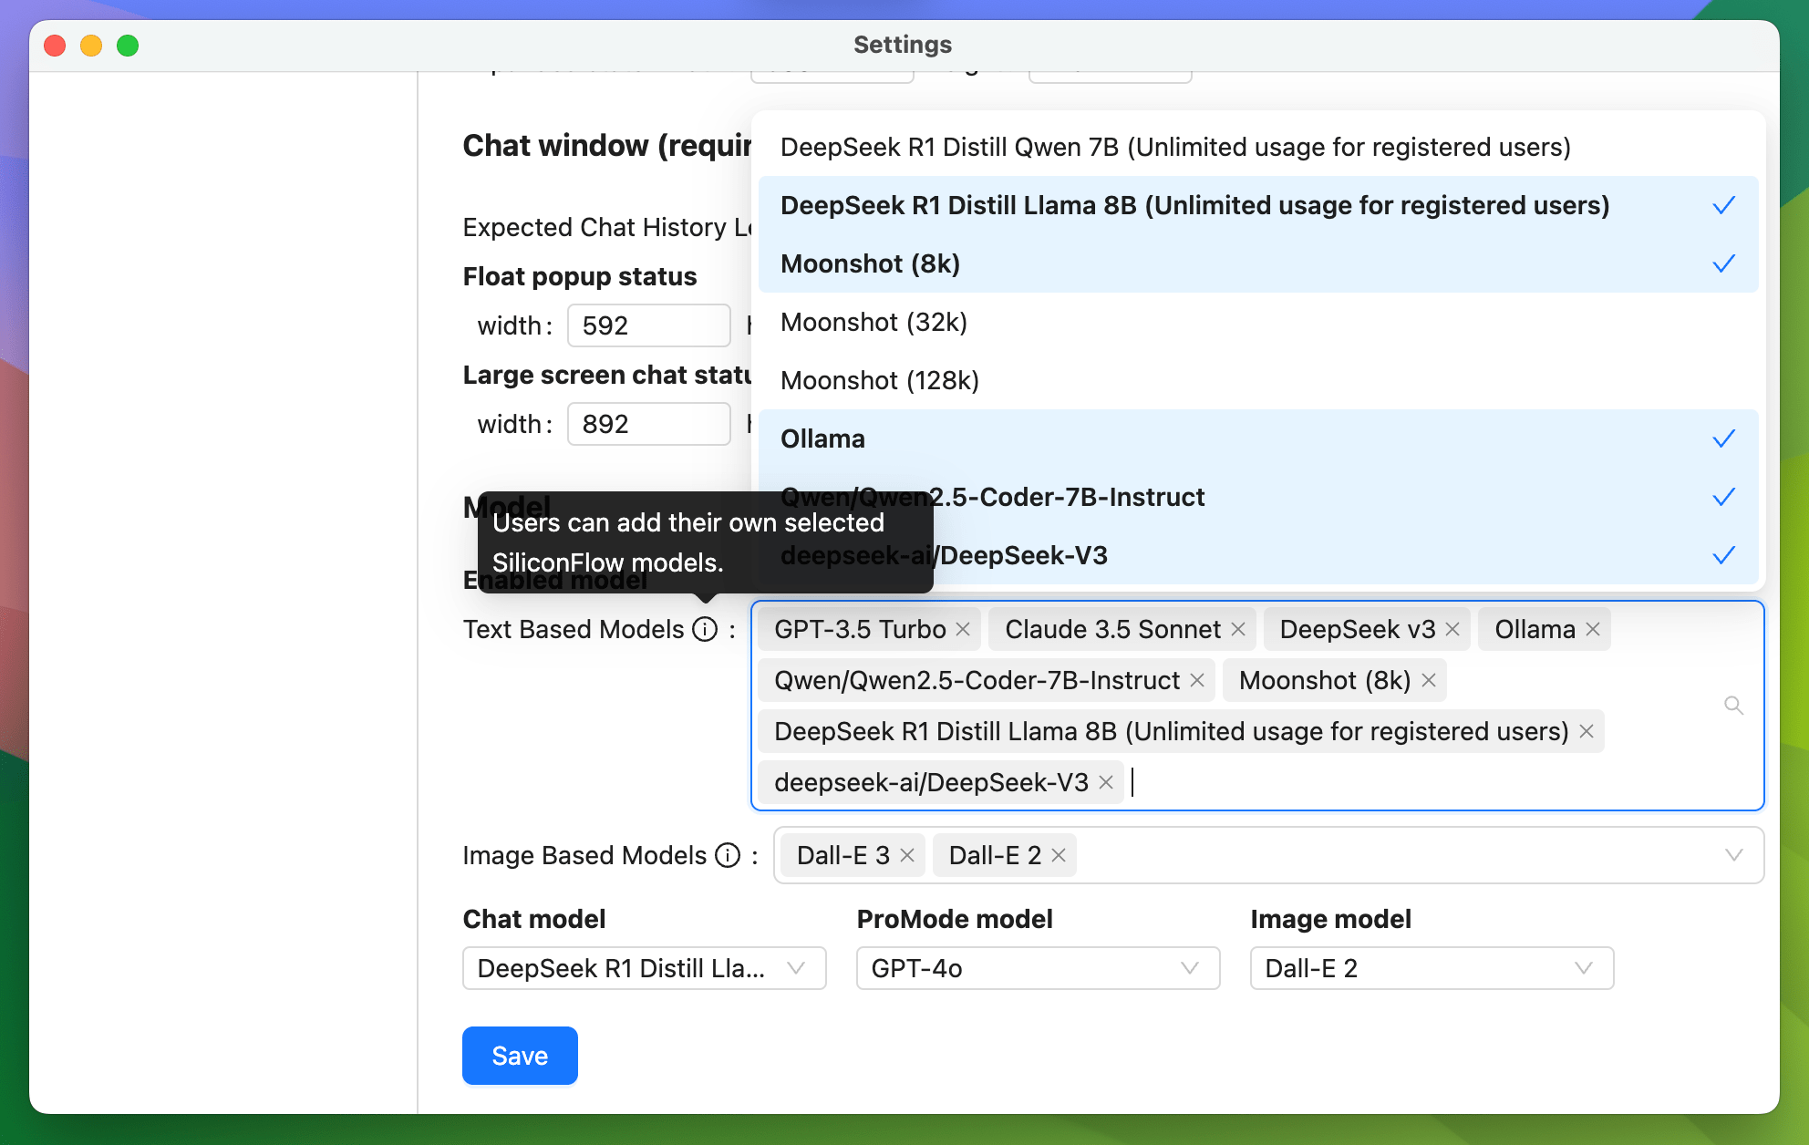Remove GPT-3.5 Turbo tag from text models

(x=963, y=629)
